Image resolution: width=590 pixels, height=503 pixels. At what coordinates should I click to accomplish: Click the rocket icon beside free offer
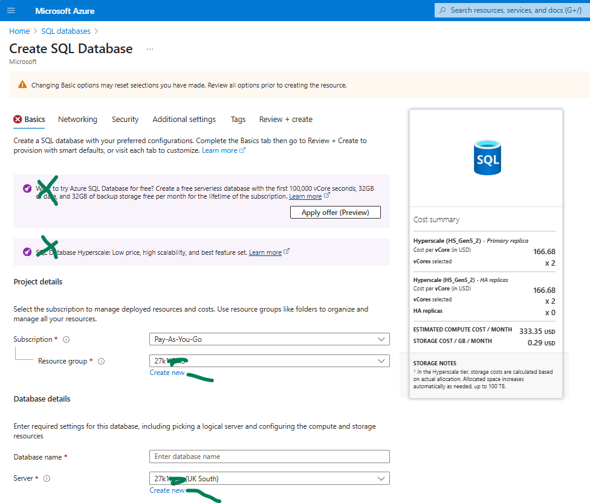click(x=27, y=188)
